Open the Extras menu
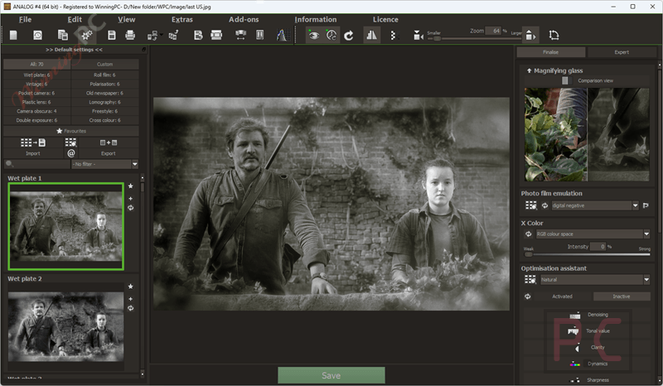 181,19
